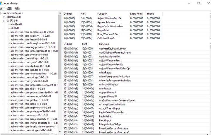Screen dimensions: 211x135
Task: Collapse the USER32.dll tree node
Action: coord(4,21)
